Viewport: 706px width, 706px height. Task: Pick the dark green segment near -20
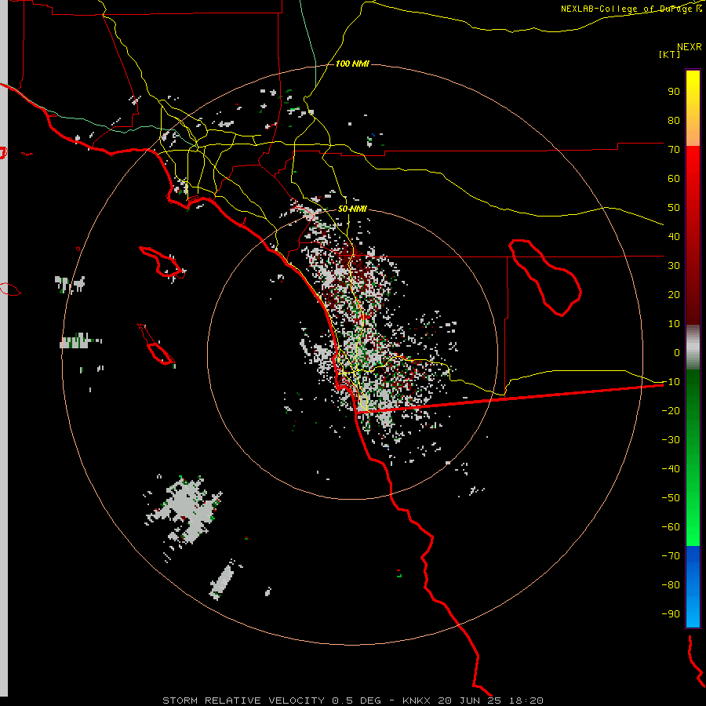[693, 406]
